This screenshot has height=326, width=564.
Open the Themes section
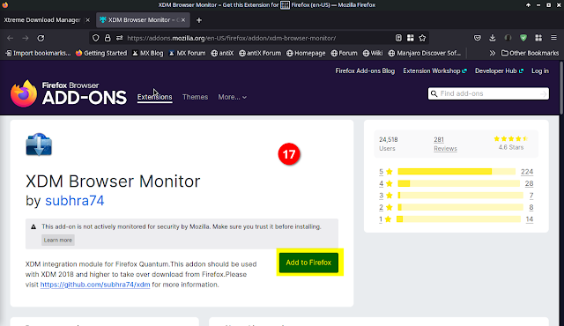(x=195, y=97)
